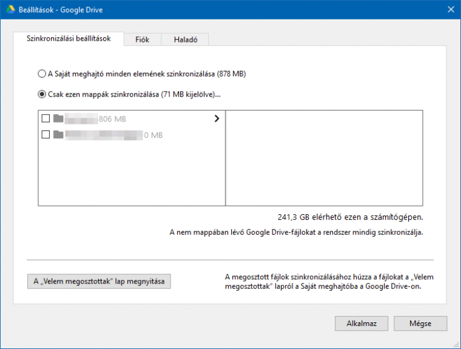
Task: Close the Beállítások dialog window
Action: (x=451, y=10)
